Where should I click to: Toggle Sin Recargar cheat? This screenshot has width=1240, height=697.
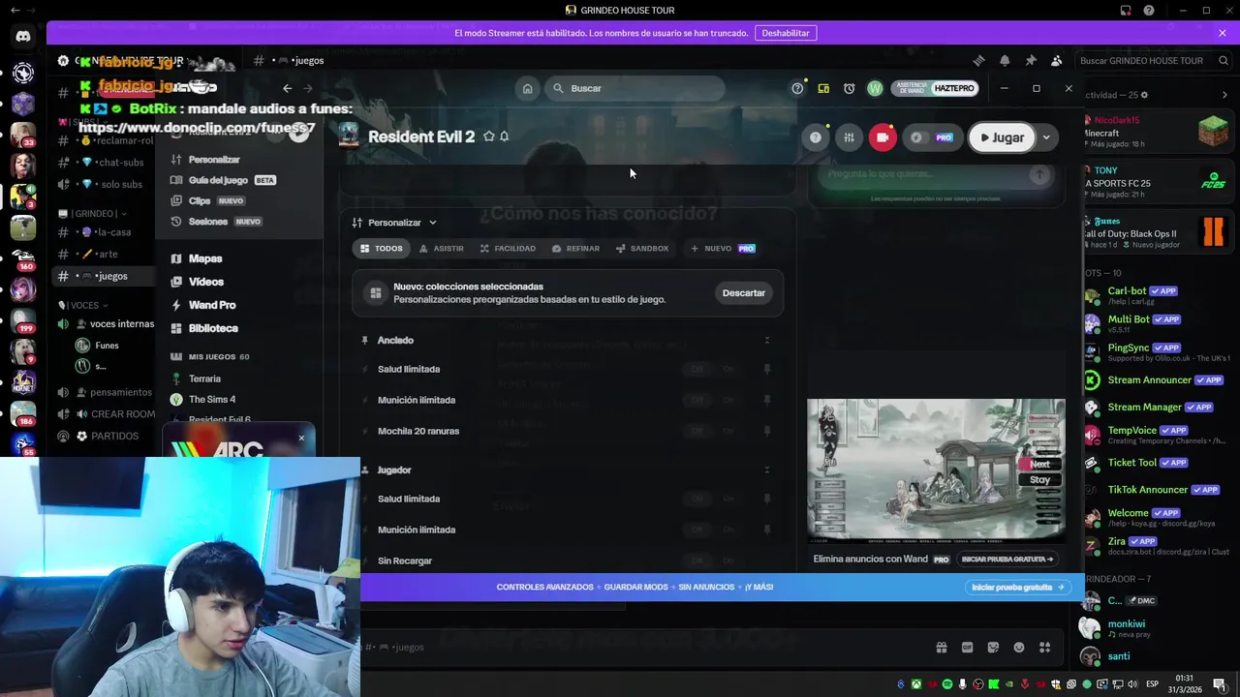pyautogui.click(x=712, y=561)
